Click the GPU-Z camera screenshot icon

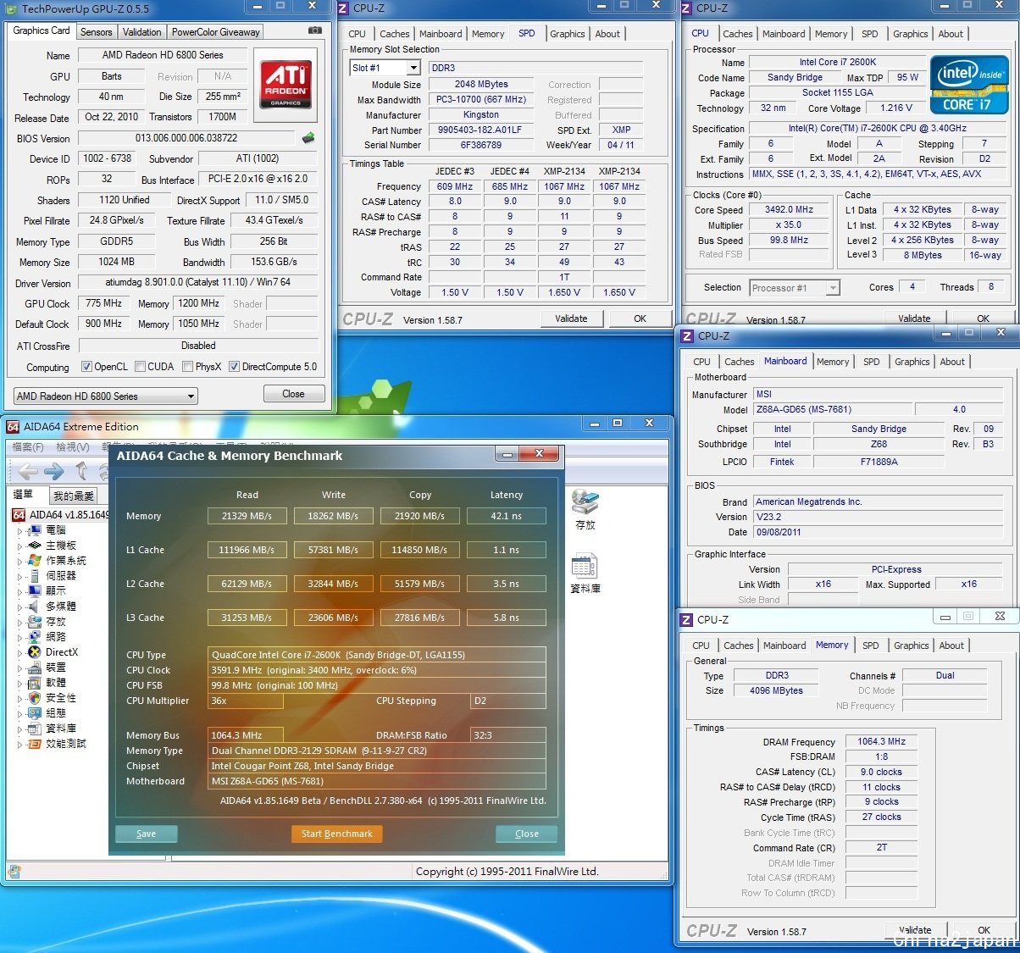315,30
